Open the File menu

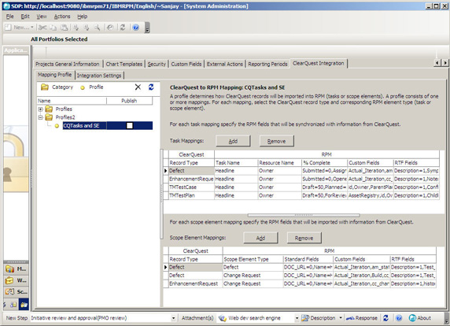pyautogui.click(x=9, y=17)
